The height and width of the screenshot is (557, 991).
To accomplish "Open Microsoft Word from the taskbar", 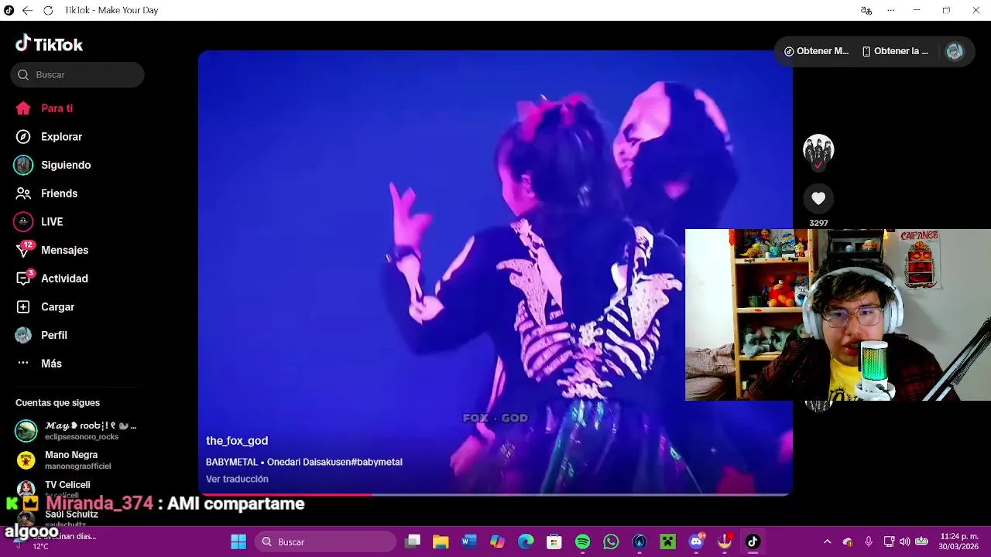I will tap(468, 542).
